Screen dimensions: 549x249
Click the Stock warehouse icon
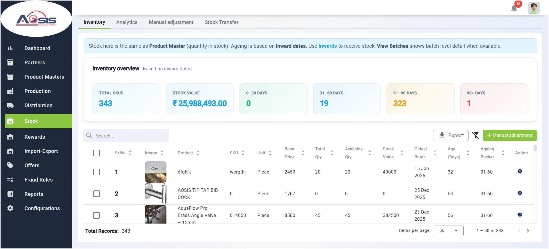coord(10,121)
